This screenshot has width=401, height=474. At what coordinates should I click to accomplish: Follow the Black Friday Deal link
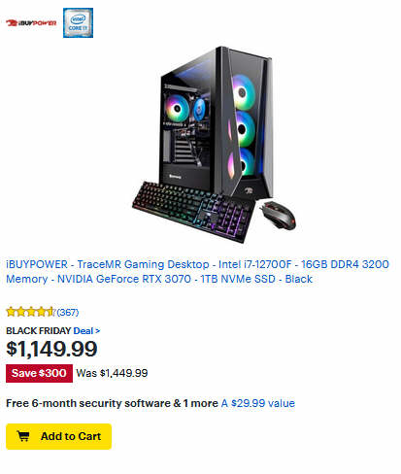84,330
